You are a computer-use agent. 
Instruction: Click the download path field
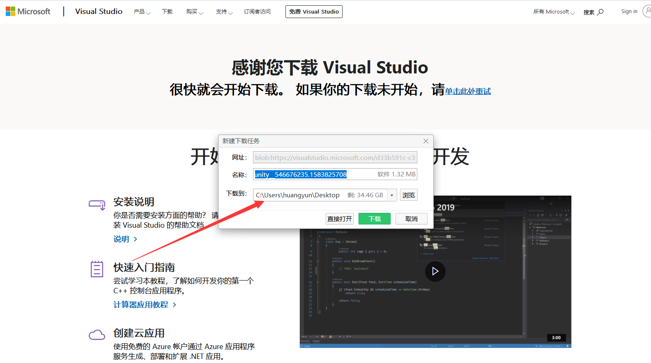pyautogui.click(x=320, y=195)
